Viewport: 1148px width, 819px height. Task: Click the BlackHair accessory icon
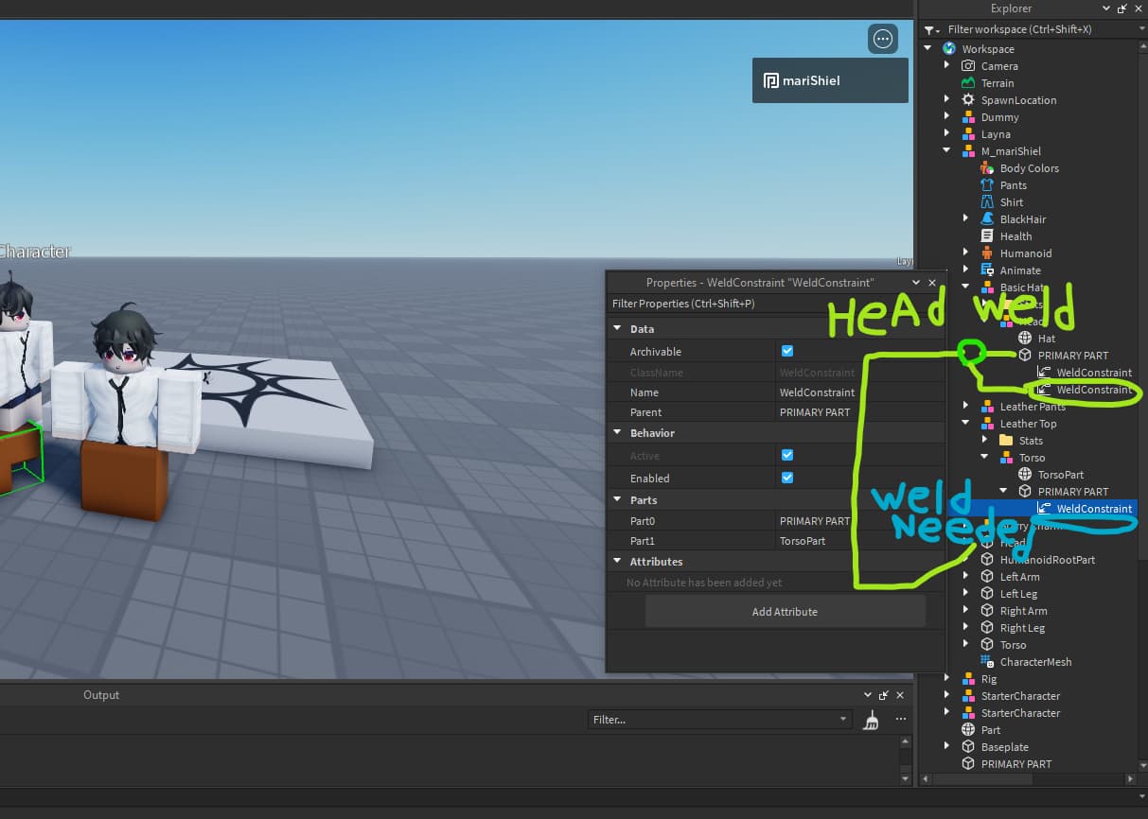[x=987, y=219]
